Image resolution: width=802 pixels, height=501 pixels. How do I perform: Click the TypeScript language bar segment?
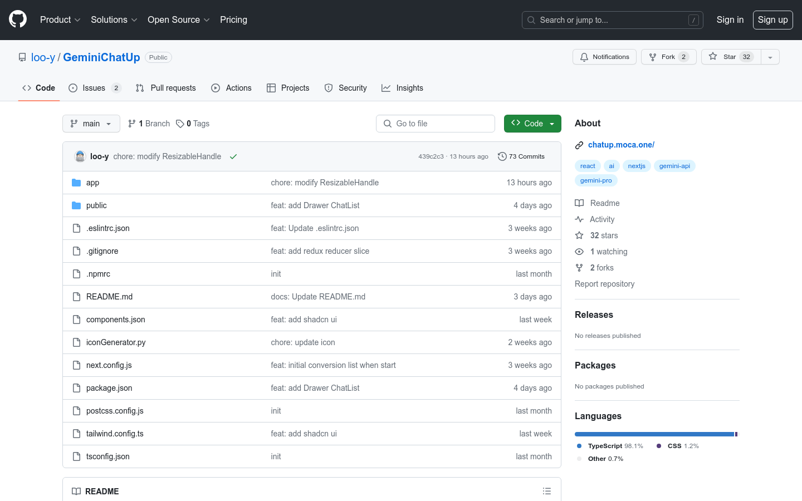point(654,434)
